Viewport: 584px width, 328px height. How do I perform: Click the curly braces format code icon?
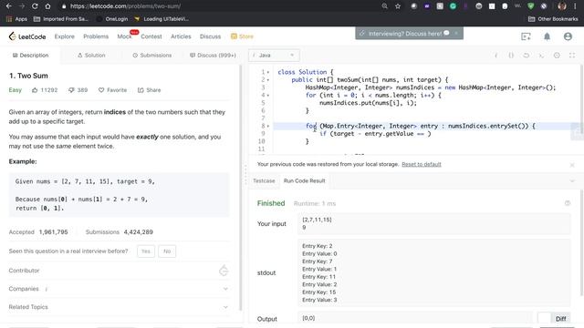point(511,56)
